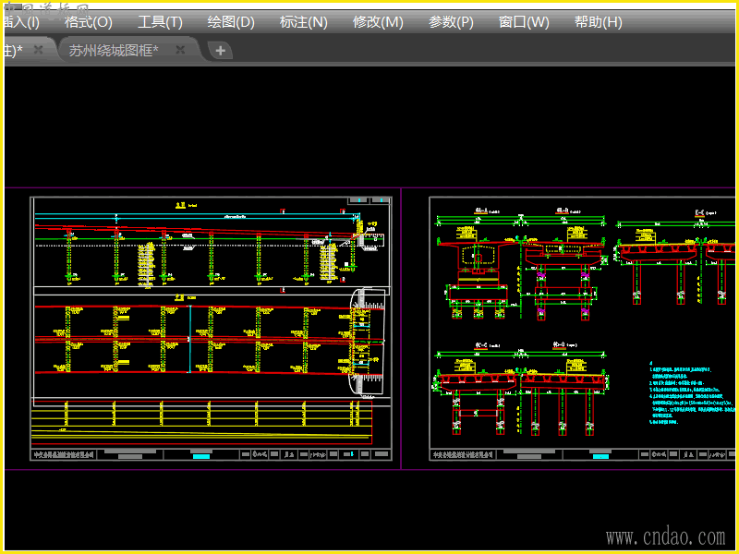Open the 窗口(W) Window menu
739x554 pixels.
523,22
